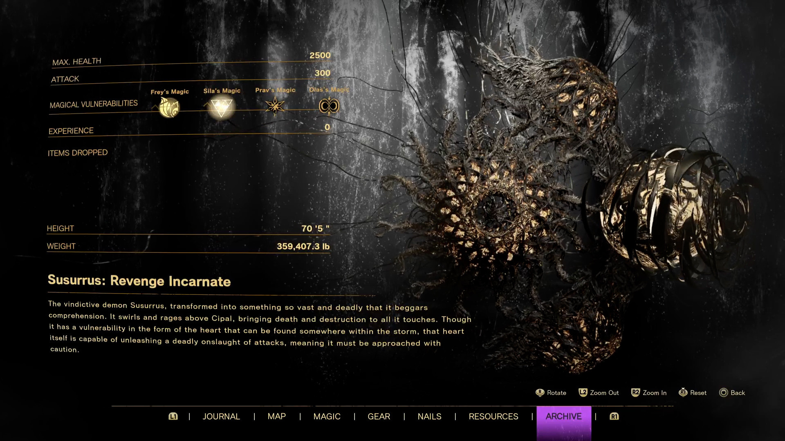Screen dimensions: 785x441
Task: Go to the GEAR tab
Action: point(379,416)
